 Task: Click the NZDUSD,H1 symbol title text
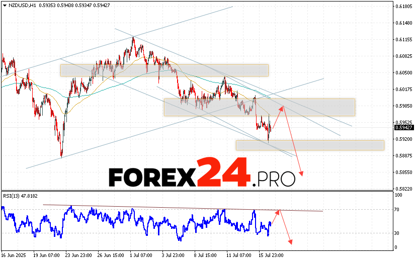(20, 5)
